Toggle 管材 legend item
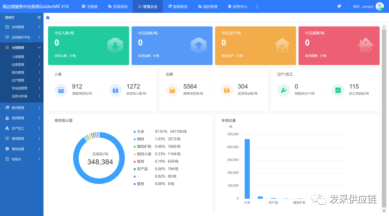The height and width of the screenshot is (216, 389). click(x=139, y=184)
